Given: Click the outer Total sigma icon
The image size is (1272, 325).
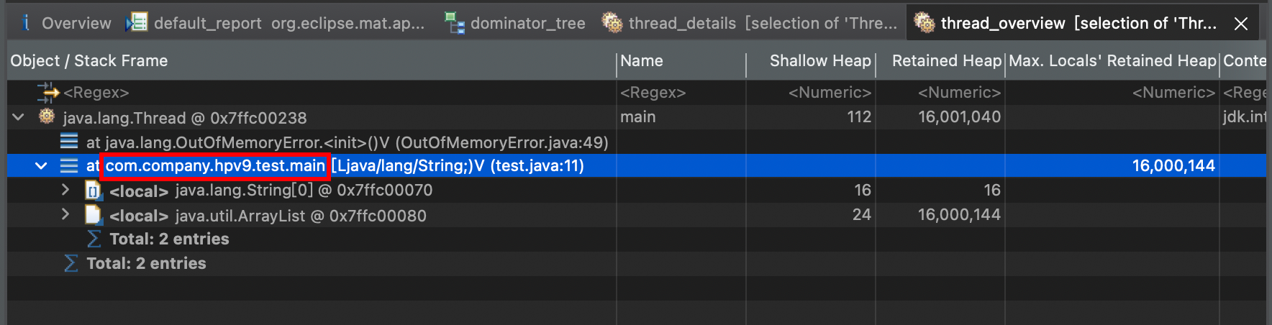Looking at the screenshot, I should pos(71,263).
